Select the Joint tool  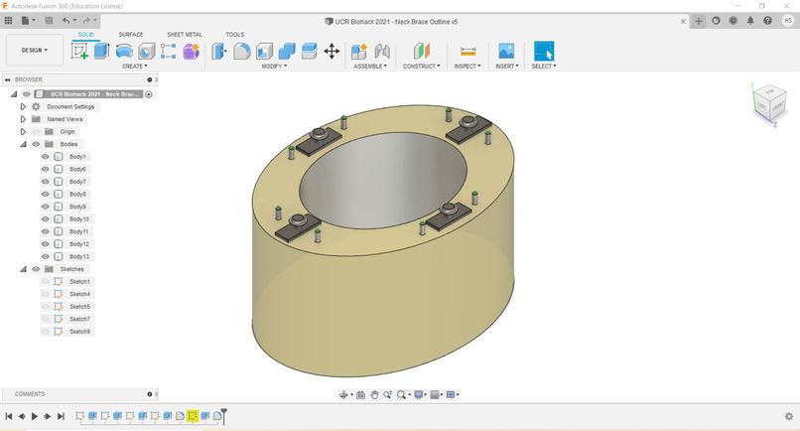coord(381,51)
